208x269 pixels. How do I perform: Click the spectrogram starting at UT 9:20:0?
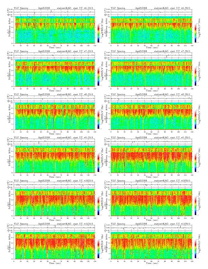pos(54,159)
